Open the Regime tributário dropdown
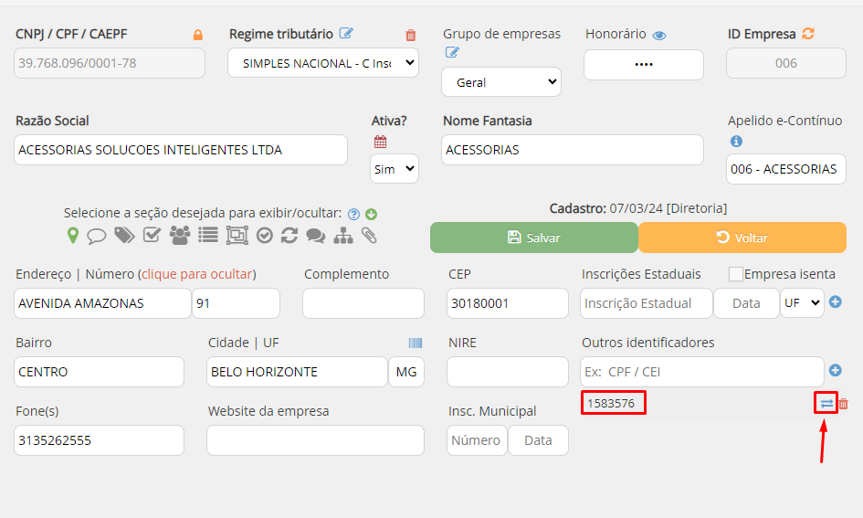Screen dimensions: 863x518 (x=323, y=63)
